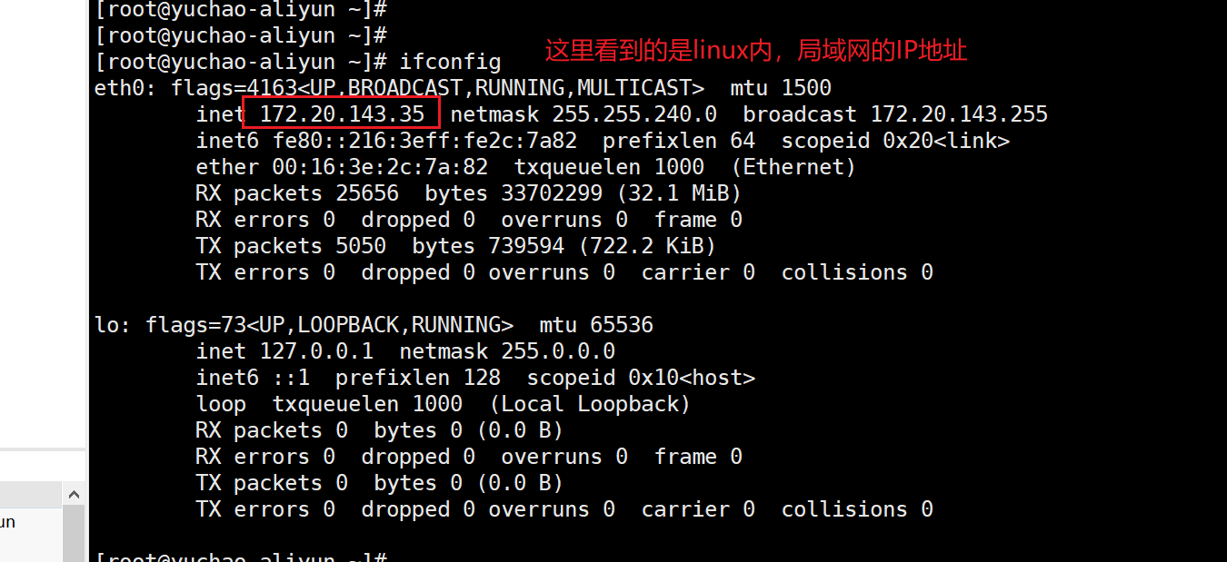Click the TX packets 5050 value
Image resolution: width=1227 pixels, height=562 pixels.
361,246
